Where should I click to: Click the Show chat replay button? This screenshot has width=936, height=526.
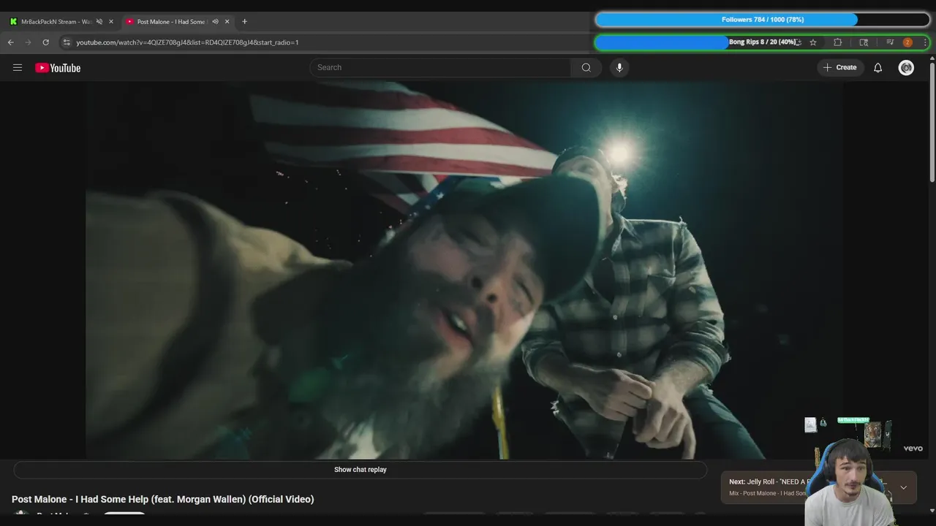(x=361, y=470)
